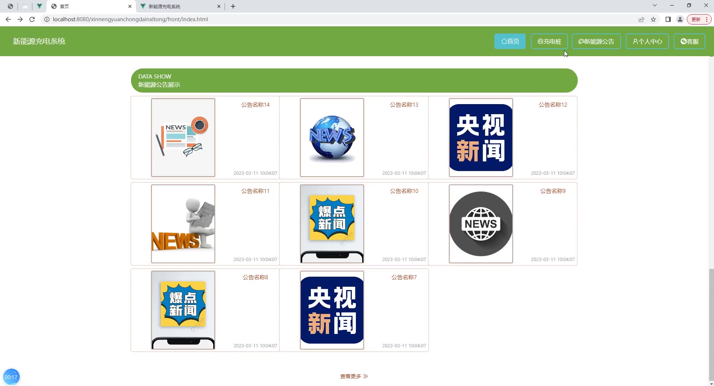Screen dimensions: 714x386
Task: Open the 公告名称10 爆点新闻 thumbnail
Action: [332, 224]
